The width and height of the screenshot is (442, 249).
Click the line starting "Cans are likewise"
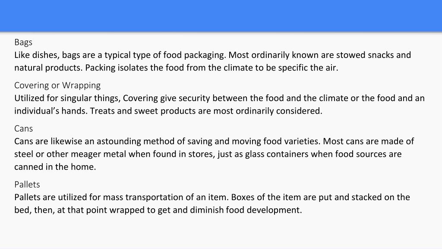pos(214,141)
